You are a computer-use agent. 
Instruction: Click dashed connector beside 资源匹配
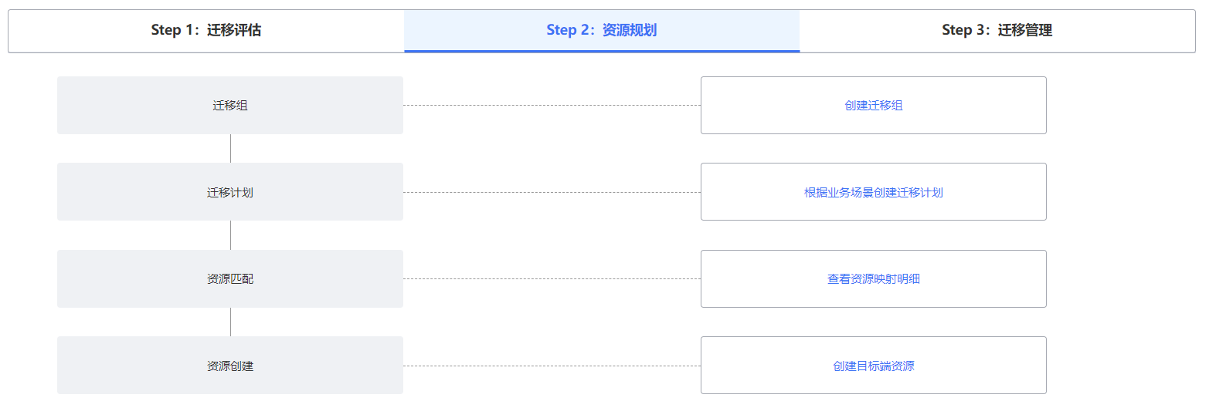[x=552, y=278]
